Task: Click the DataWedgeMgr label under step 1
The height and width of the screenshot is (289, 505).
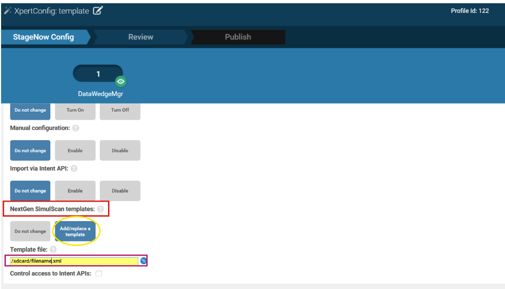Action: [100, 94]
